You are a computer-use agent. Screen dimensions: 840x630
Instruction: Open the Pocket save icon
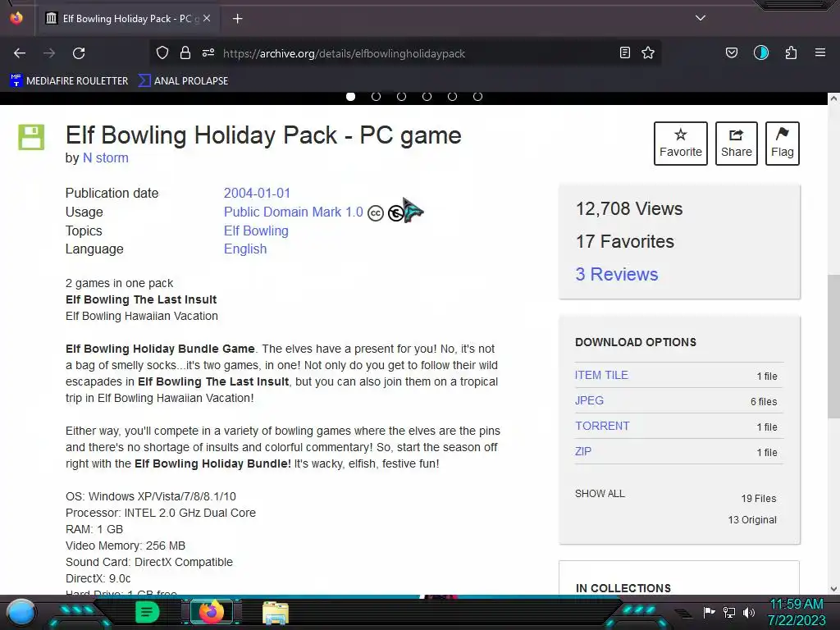click(x=732, y=52)
